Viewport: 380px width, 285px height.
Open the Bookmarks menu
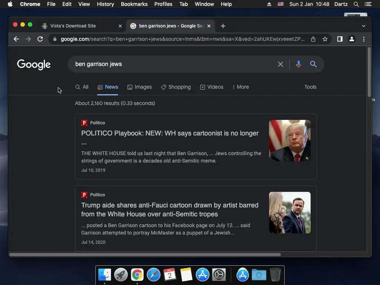coord(134,4)
